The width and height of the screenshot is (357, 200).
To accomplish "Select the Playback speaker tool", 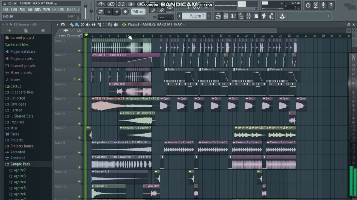I will 116,24.
